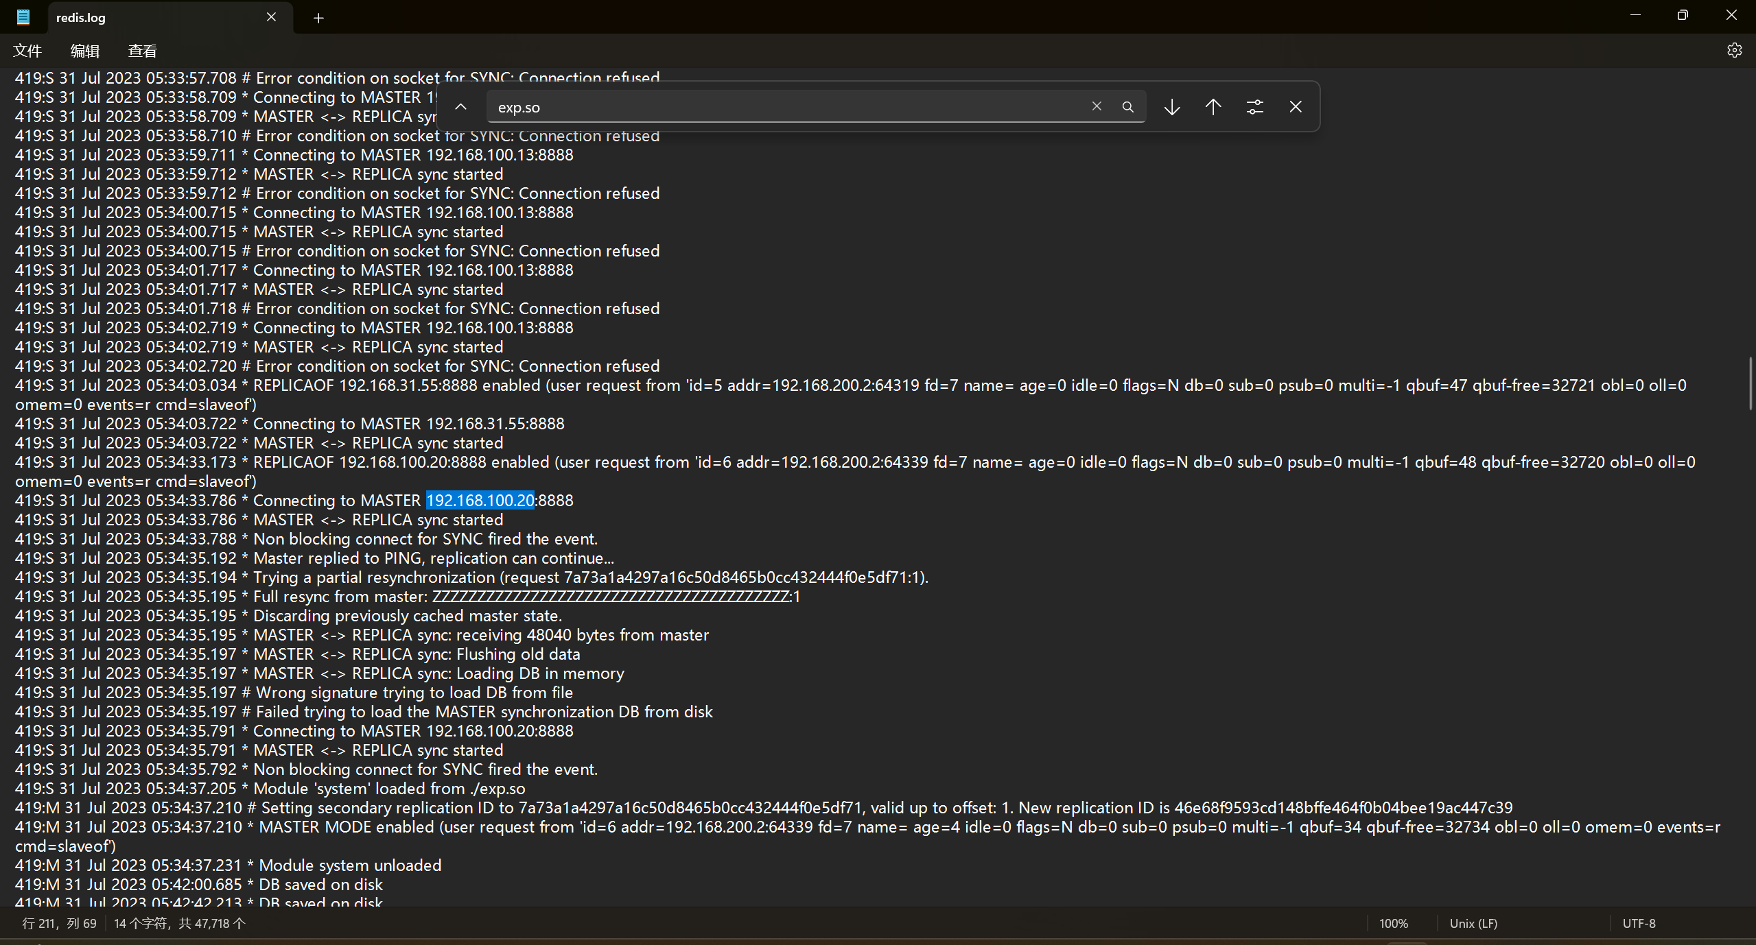
Task: Find next match with down arrow
Action: pos(1172,107)
